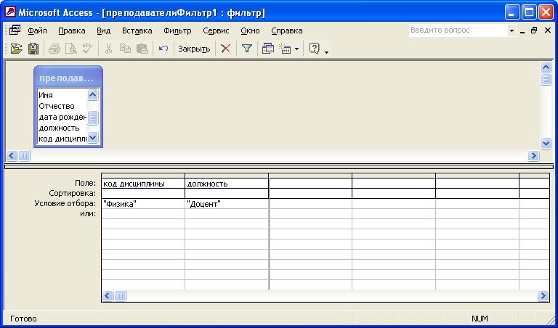Click the empty third column field cell

310,184
